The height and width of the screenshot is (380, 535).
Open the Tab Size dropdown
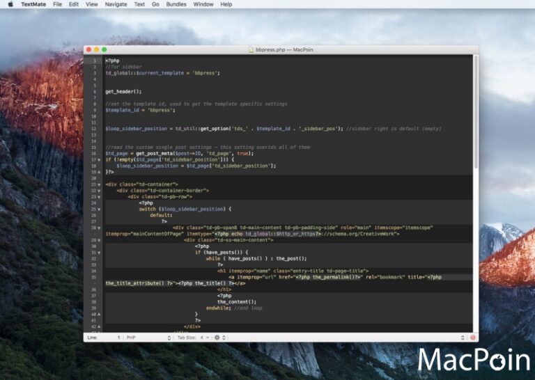[194, 338]
